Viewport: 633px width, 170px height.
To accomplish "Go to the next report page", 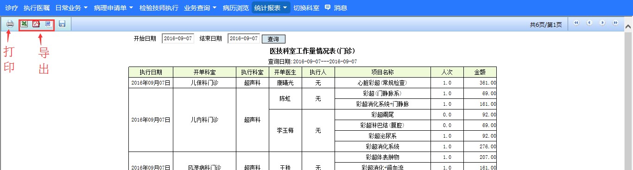I will (x=602, y=23).
